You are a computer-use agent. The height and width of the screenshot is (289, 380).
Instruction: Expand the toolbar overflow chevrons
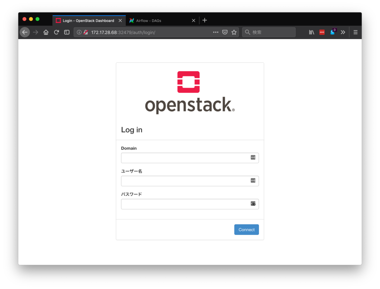coord(343,32)
